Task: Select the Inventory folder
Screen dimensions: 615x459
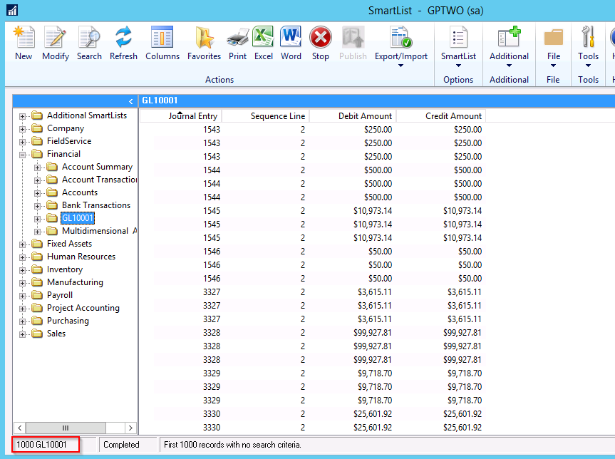Action: (x=65, y=269)
